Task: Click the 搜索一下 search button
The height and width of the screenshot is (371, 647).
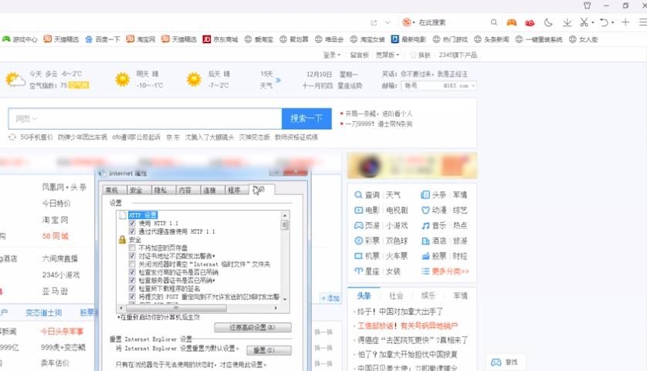Action: click(x=307, y=119)
